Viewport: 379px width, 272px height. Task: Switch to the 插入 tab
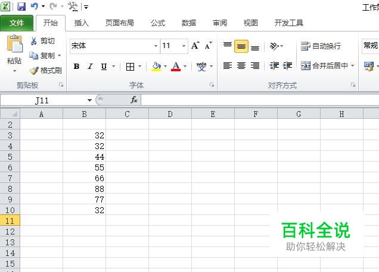coord(82,23)
